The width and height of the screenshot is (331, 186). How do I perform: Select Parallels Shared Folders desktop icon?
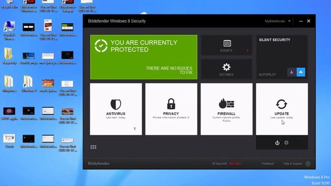9,30
